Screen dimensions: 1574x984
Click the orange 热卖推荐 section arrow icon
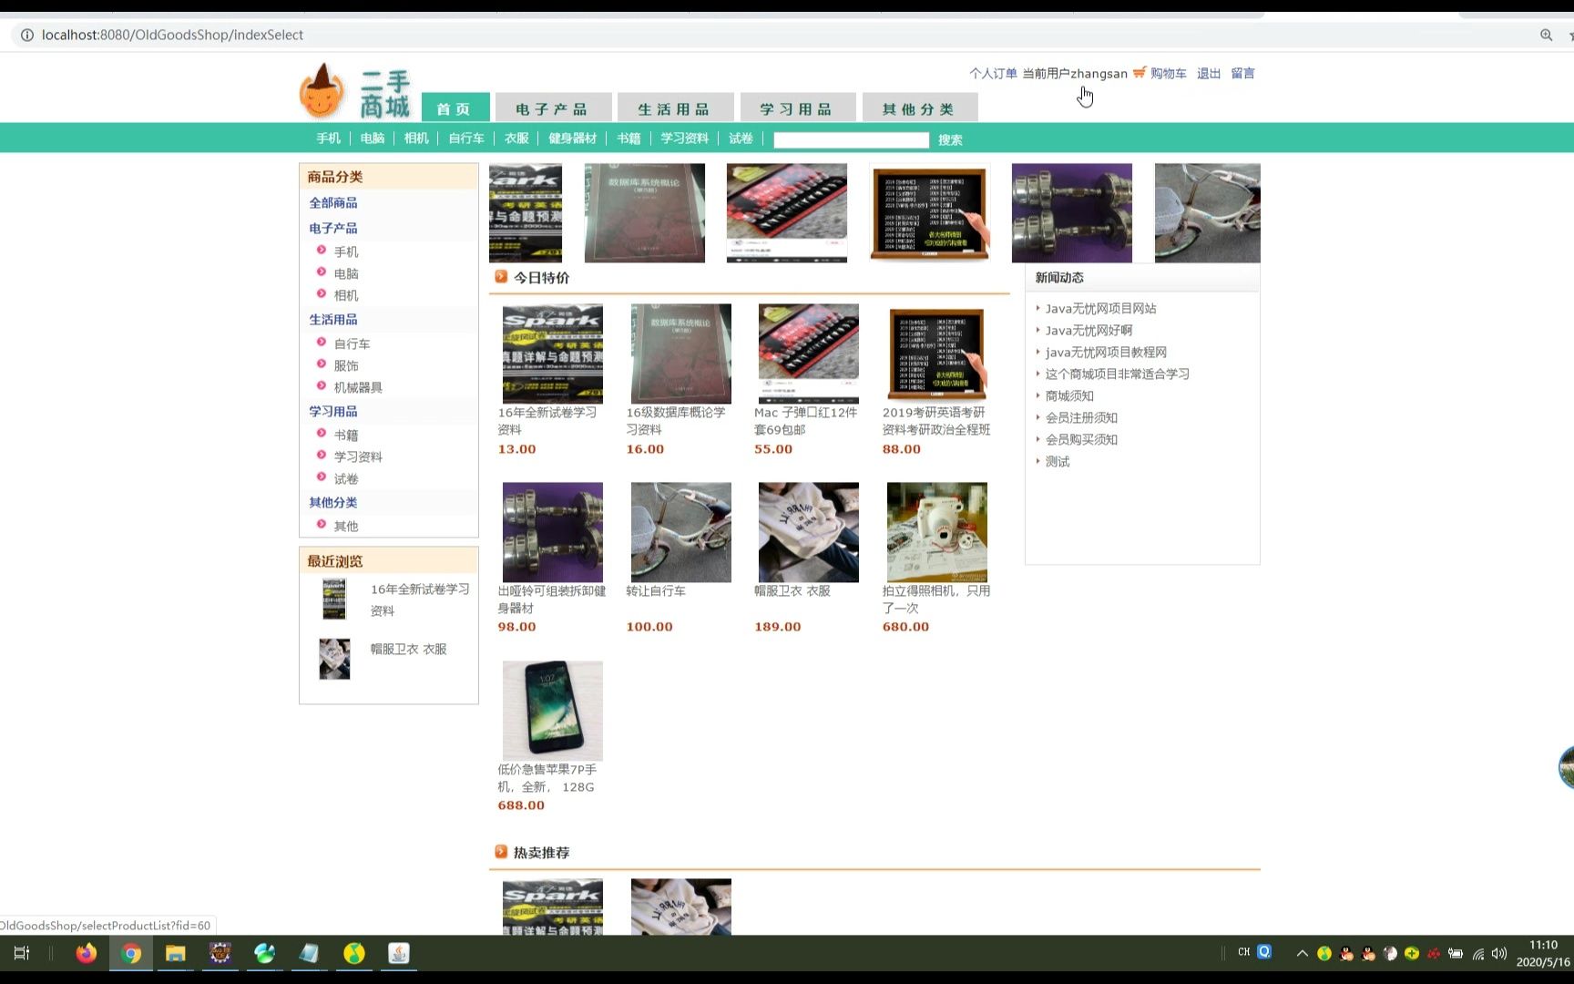coord(501,851)
